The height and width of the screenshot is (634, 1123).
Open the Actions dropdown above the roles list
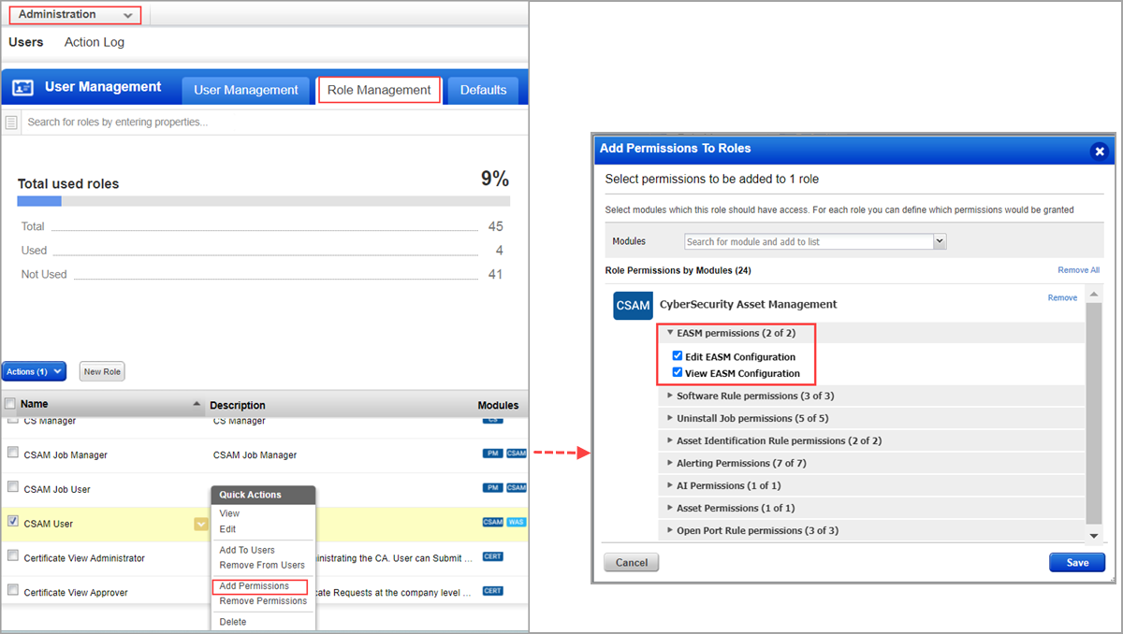tap(34, 371)
